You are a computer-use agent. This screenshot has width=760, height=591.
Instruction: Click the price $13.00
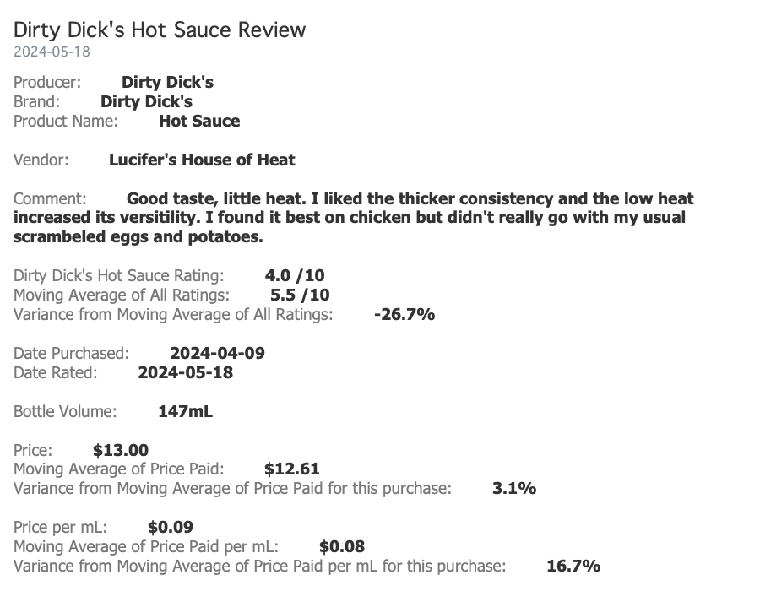(121, 450)
